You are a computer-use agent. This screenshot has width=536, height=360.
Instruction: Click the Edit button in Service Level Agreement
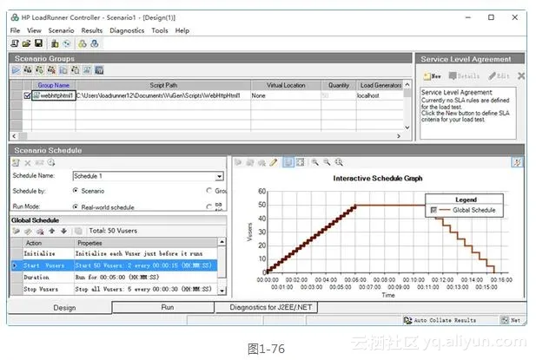coord(499,75)
